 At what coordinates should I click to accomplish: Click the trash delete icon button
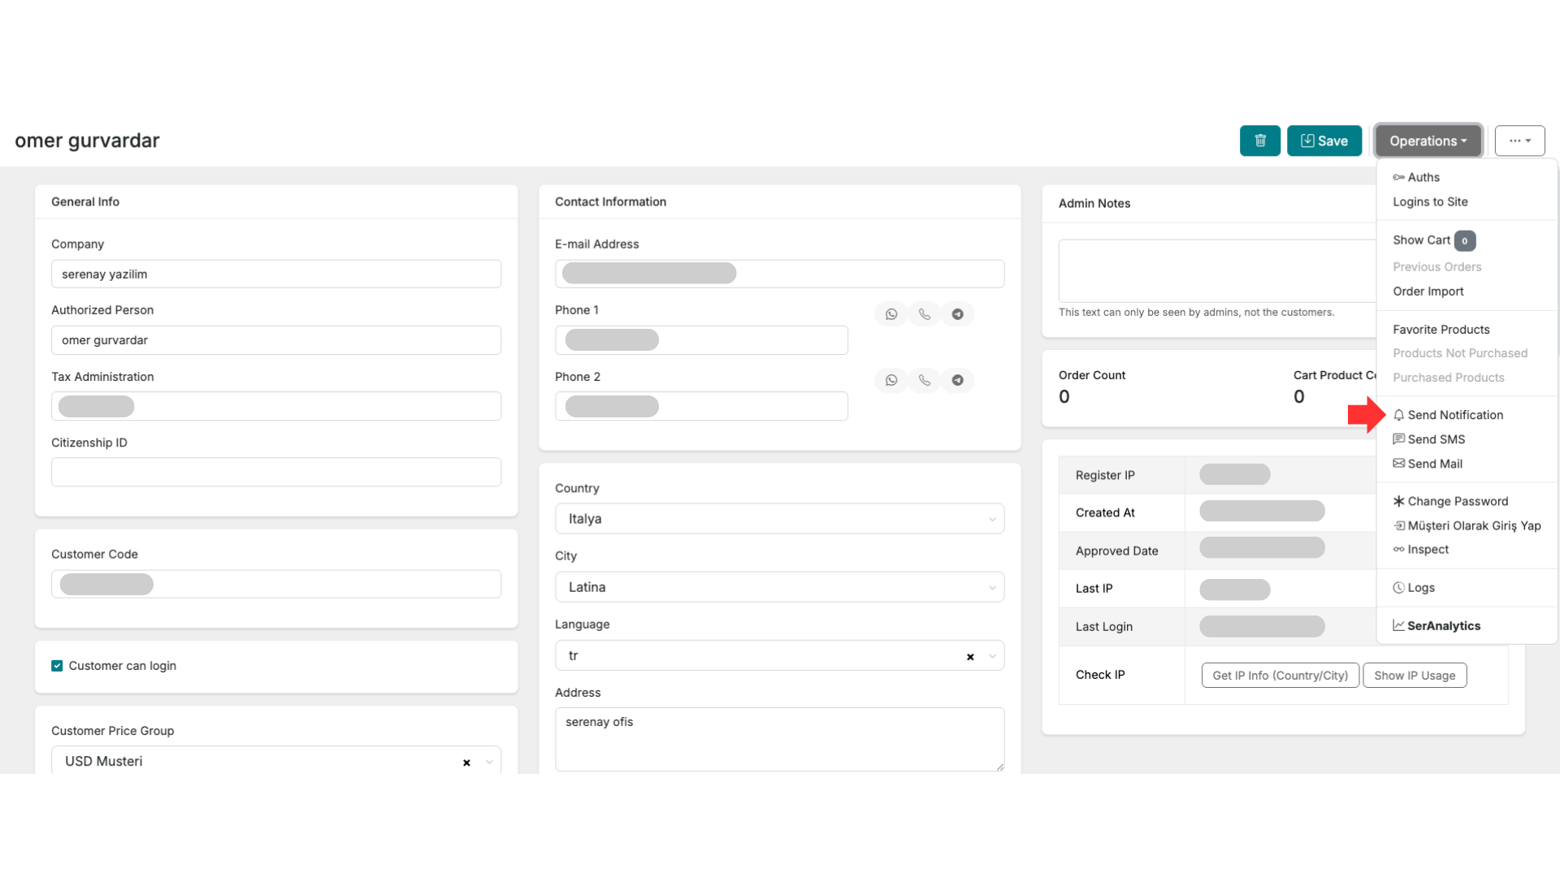tap(1259, 140)
